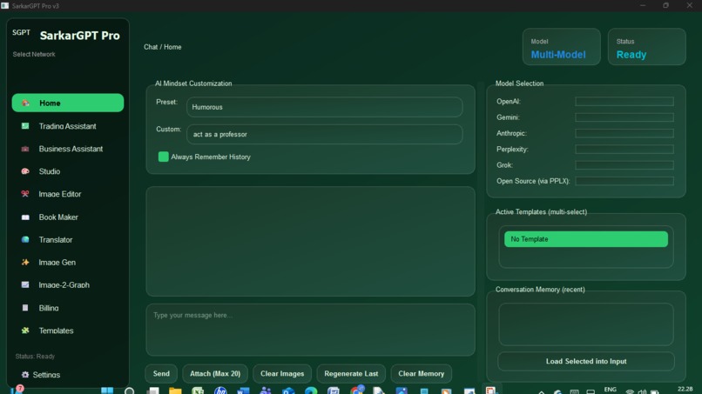Click the ENG language indicator
Image resolution: width=702 pixels, height=394 pixels.
(611, 390)
